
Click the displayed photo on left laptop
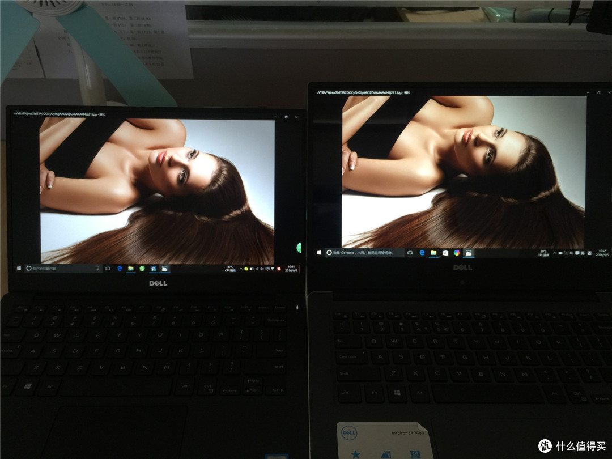click(158, 191)
